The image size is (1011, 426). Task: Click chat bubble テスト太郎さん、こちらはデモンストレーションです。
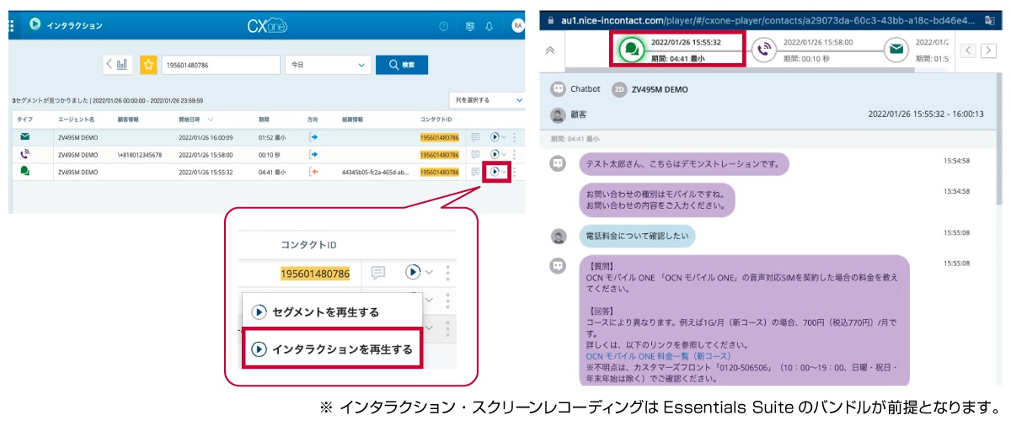pos(684,163)
